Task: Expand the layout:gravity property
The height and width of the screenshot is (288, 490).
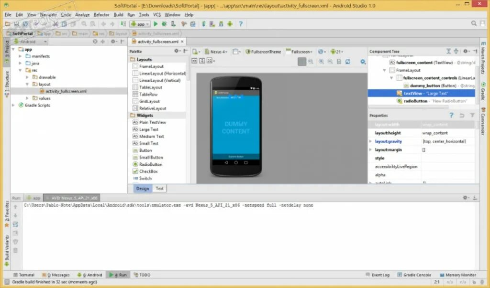Action: [371, 141]
